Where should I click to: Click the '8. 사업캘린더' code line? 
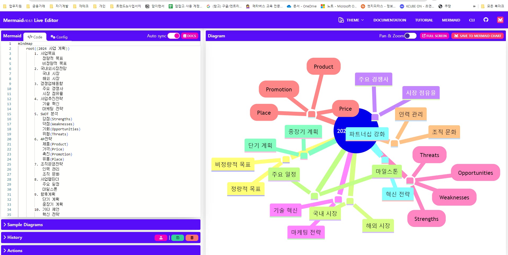tap(47, 179)
